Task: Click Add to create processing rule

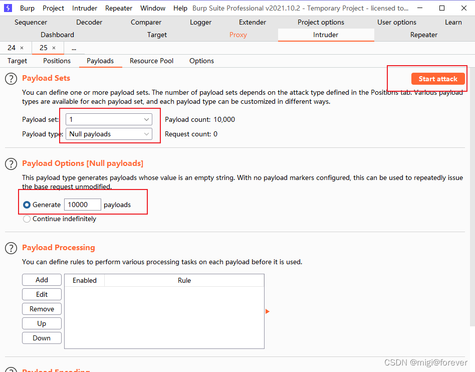Action: 42,280
